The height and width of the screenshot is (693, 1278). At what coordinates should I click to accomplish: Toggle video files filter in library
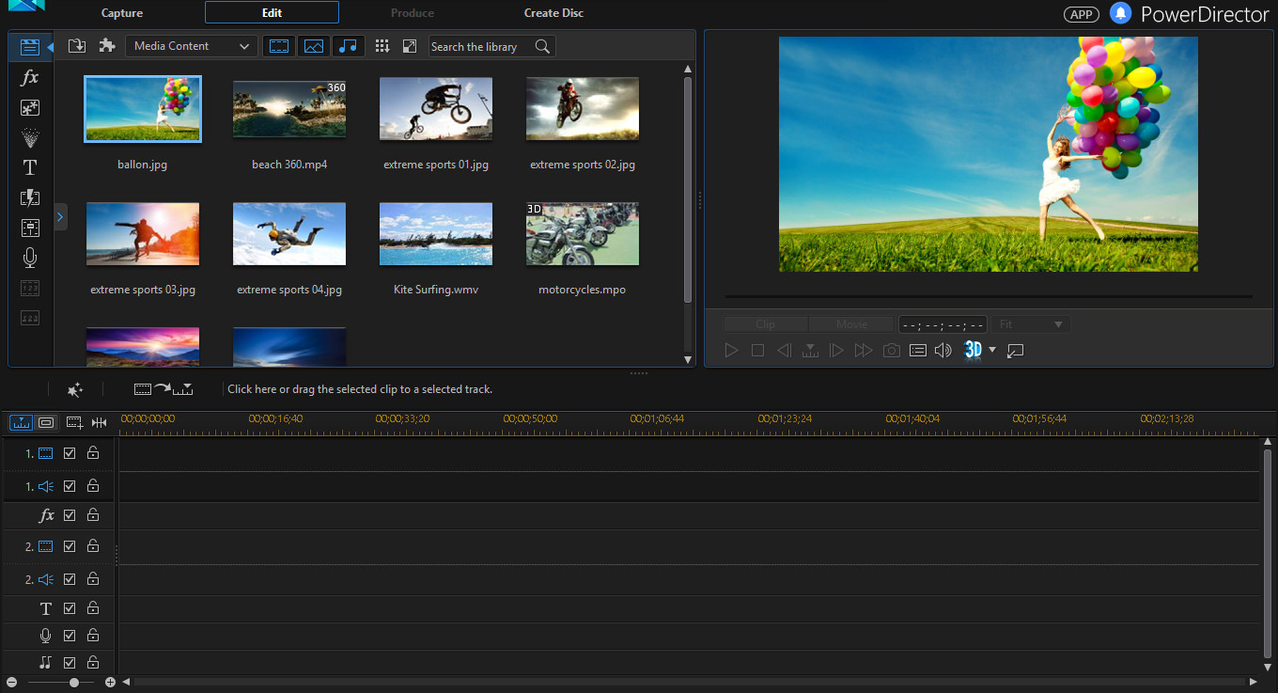279,46
